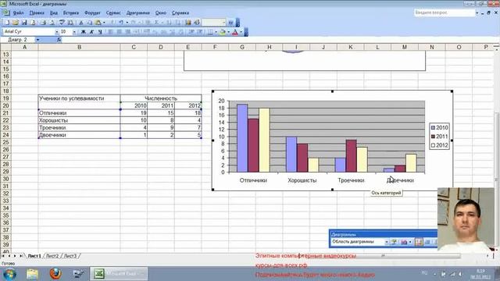Click the last-sheet tab navigation arrow
Image resolution: width=500 pixels, height=281 pixels.
21,256
